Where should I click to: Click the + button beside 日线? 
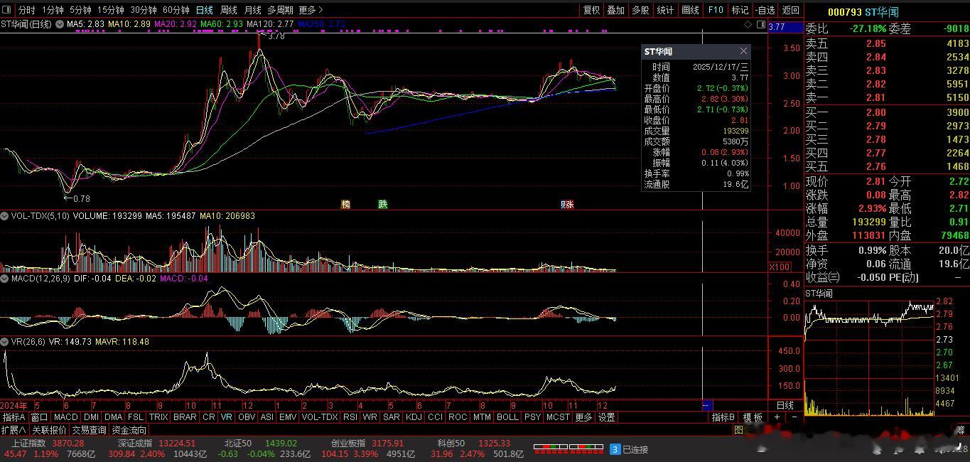click(778, 417)
